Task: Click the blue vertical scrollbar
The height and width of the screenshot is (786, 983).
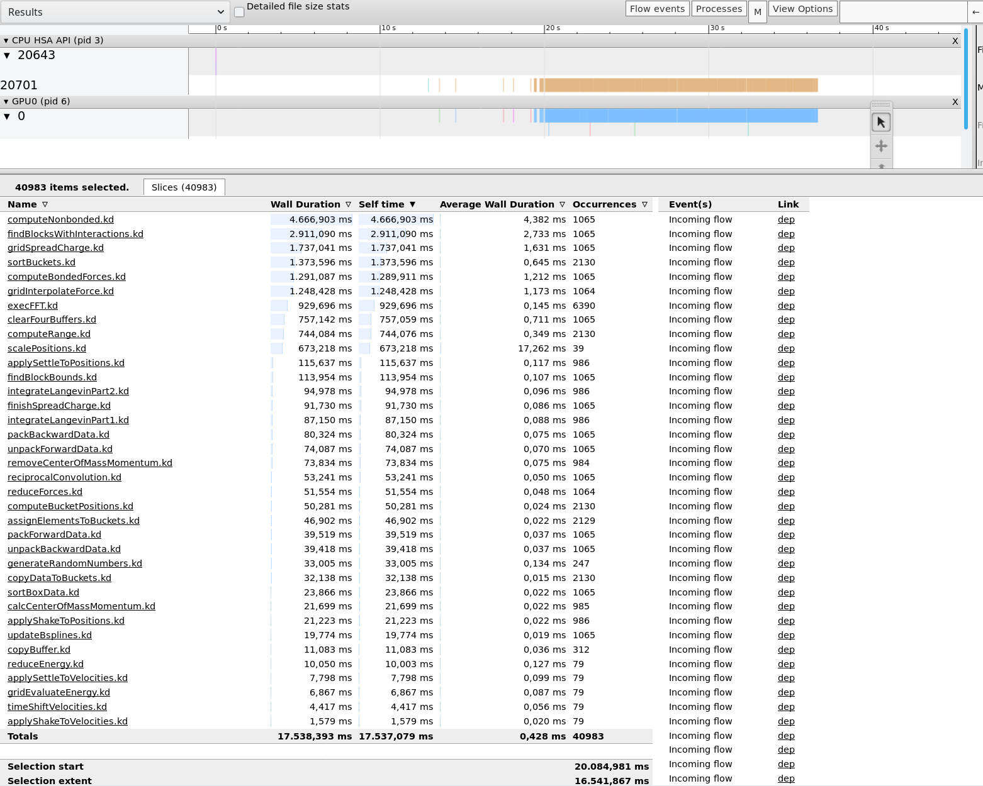Action: tap(966, 75)
